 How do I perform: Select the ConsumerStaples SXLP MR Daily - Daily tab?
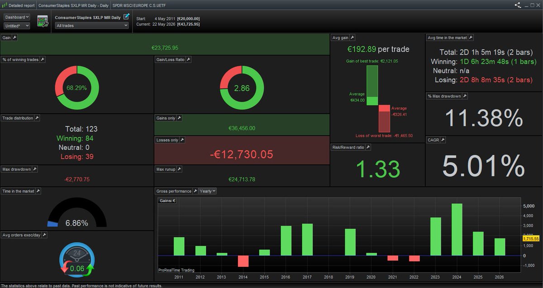pyautogui.click(x=73, y=6)
